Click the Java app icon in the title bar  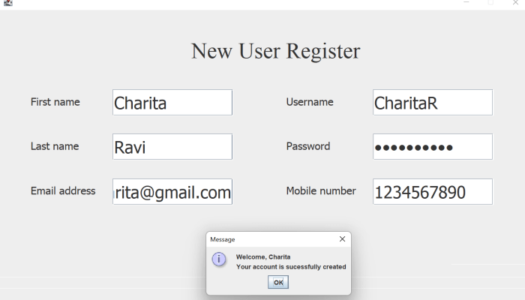coord(7,3)
